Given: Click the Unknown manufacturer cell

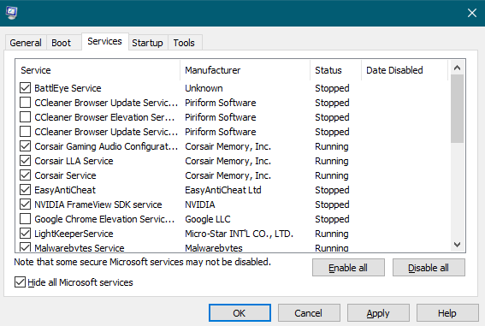Looking at the screenshot, I should click(x=204, y=88).
